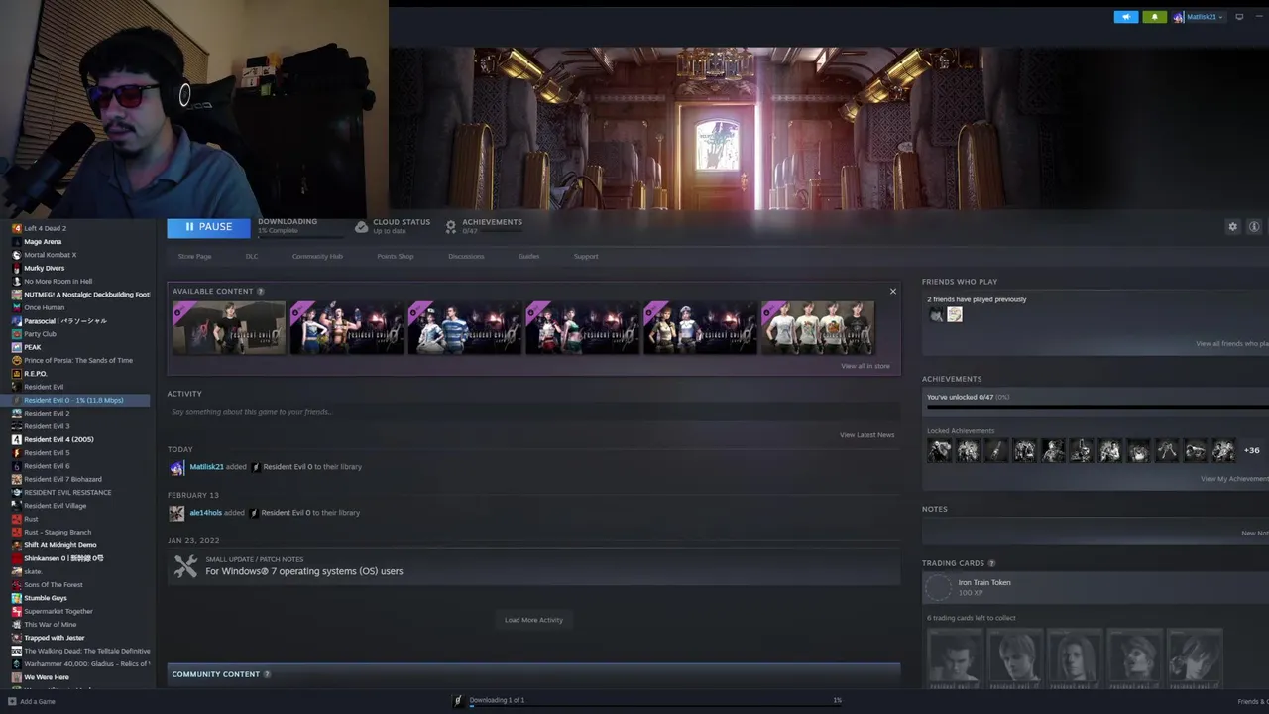The image size is (1269, 714).
Task: Click the Cloud Status icon
Action: tap(361, 227)
